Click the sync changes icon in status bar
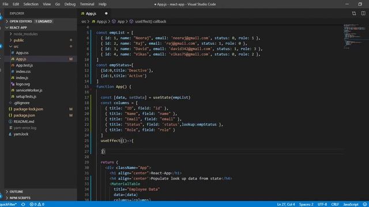The height and width of the screenshot is (207, 369). pos(23,204)
